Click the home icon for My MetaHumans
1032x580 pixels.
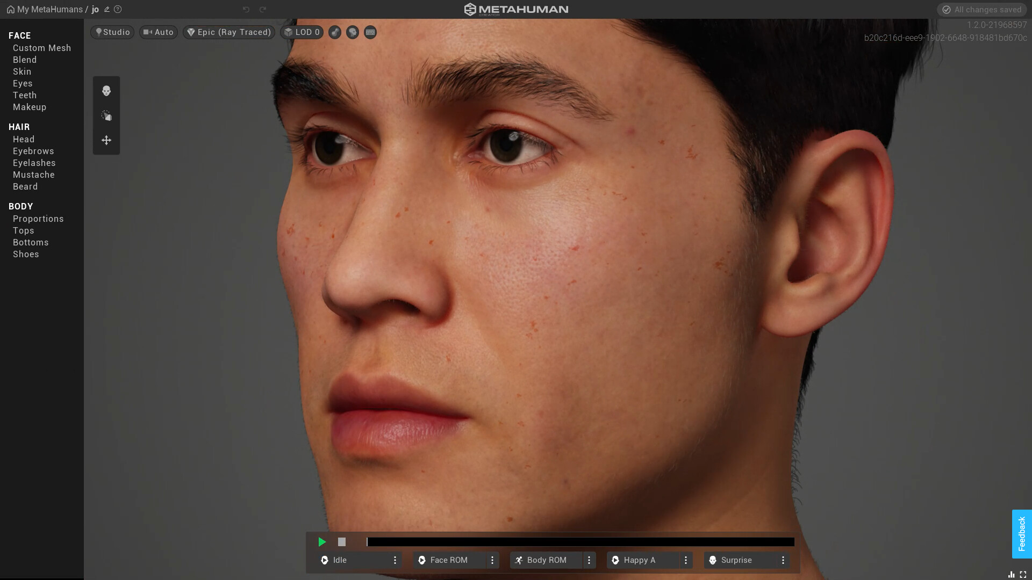coord(10,10)
